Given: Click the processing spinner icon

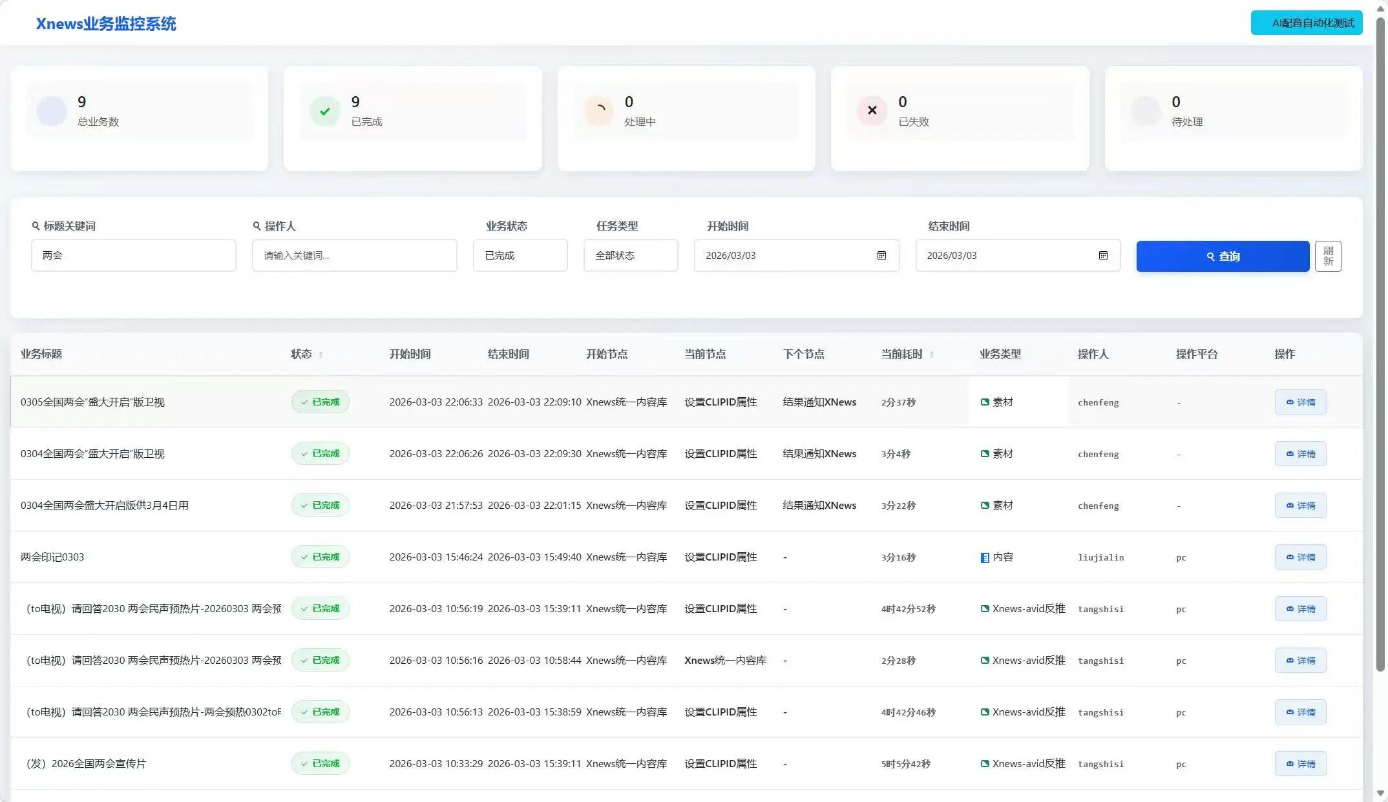Looking at the screenshot, I should point(598,111).
